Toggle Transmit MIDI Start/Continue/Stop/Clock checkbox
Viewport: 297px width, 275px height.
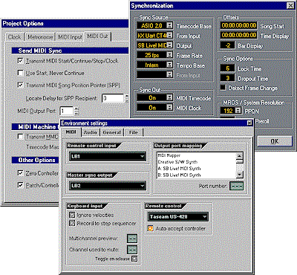tap(21, 61)
